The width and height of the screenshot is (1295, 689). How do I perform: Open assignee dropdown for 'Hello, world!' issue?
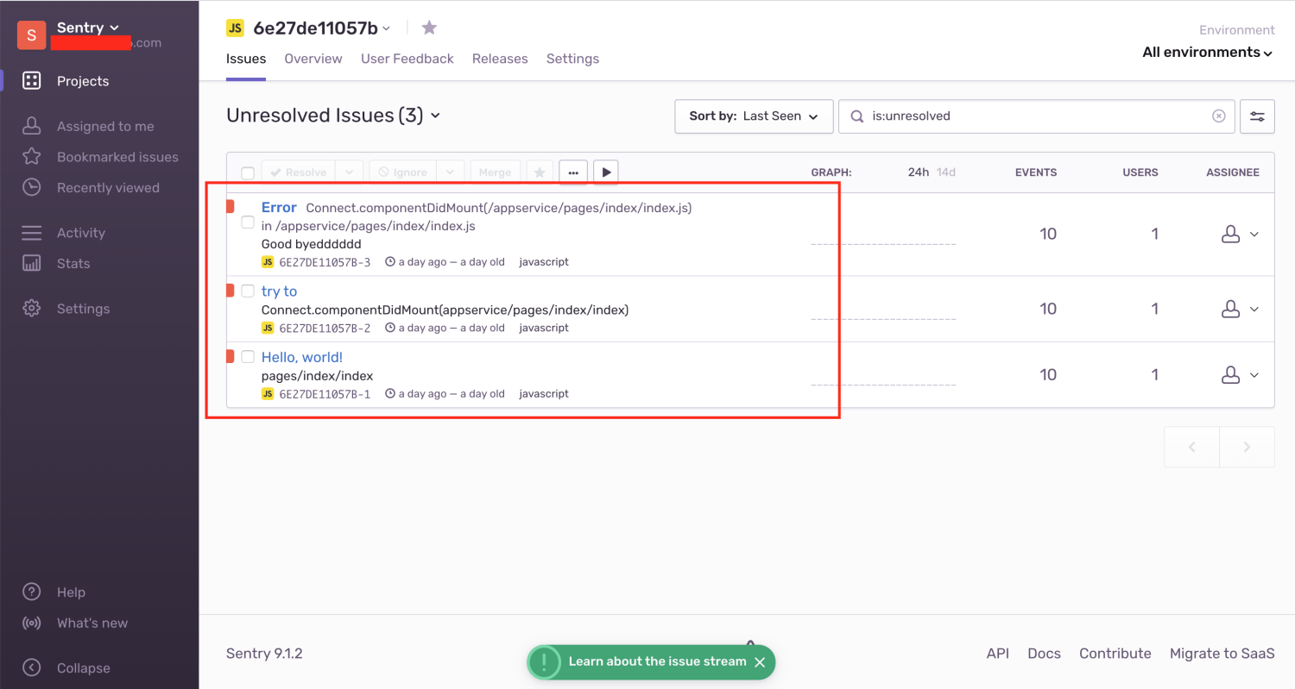click(1239, 374)
